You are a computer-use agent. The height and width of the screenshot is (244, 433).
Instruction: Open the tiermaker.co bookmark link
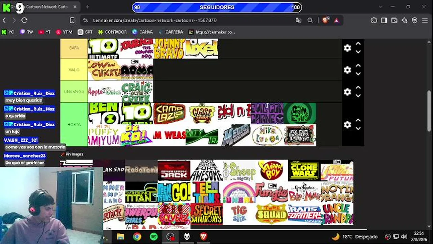(x=211, y=32)
